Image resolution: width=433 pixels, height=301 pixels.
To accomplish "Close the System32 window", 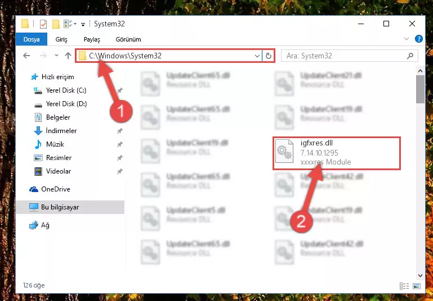I will [412, 24].
